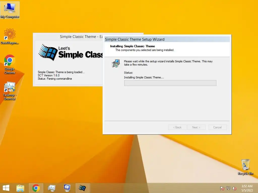Image resolution: width=258 pixels, height=193 pixels.
Task: Open File Explorer from the taskbar
Action: coord(20,188)
